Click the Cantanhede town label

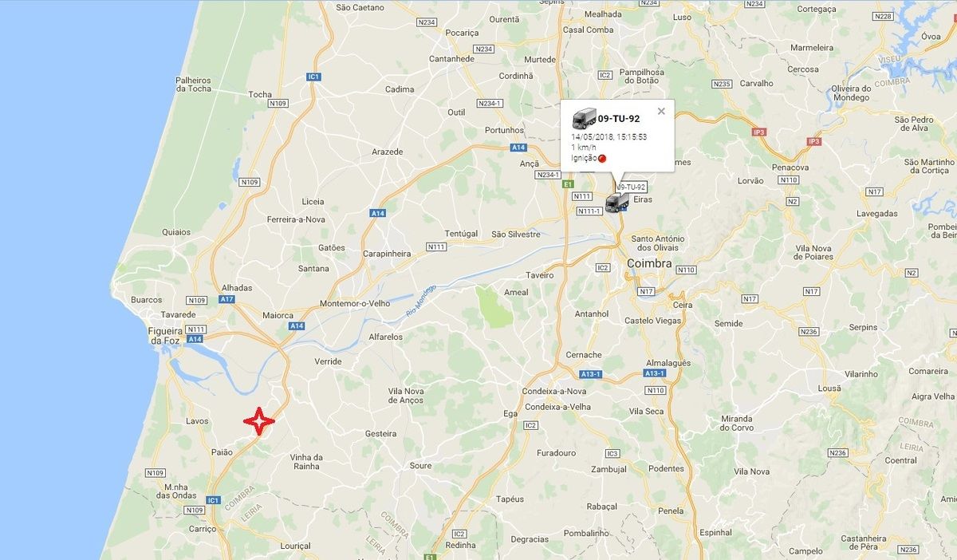[453, 59]
